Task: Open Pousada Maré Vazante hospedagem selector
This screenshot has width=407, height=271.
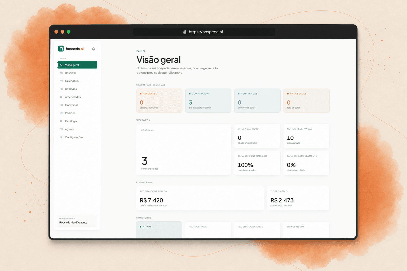Action: (77, 221)
